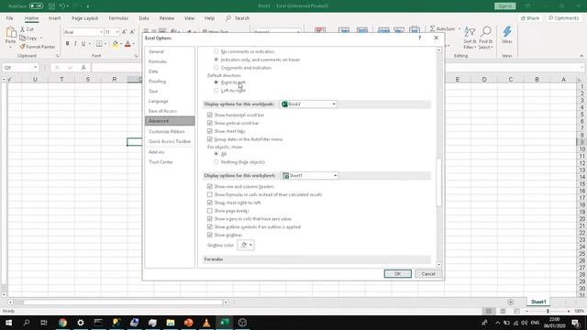The height and width of the screenshot is (330, 587).
Task: Click the Excel icon on the taskbar
Action: 224,323
